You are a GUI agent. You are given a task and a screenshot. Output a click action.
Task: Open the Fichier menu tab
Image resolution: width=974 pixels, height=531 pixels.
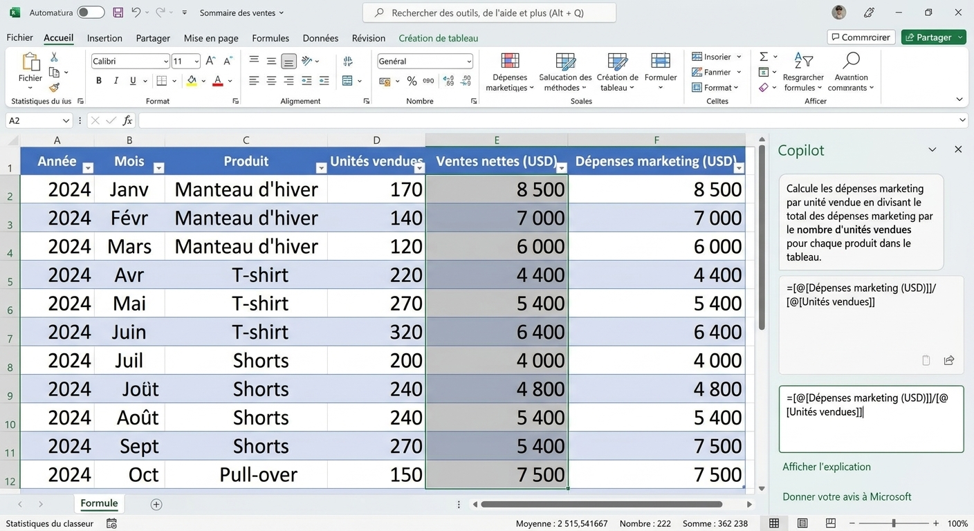20,38
